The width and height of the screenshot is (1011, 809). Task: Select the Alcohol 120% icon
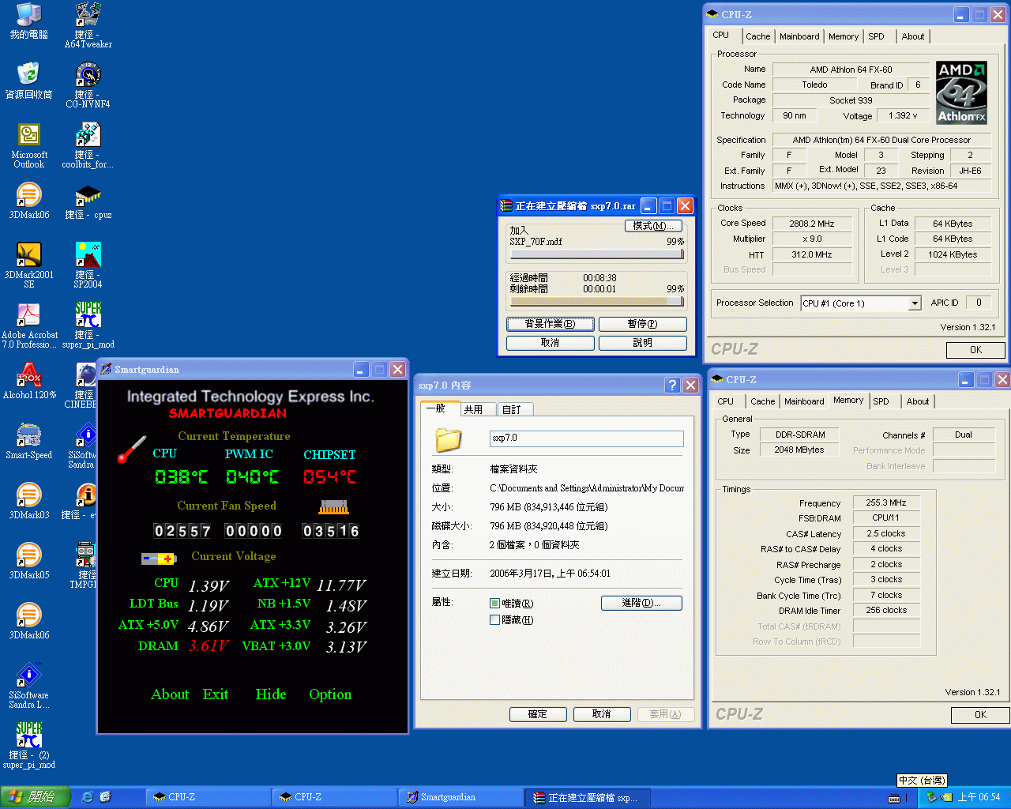(x=29, y=382)
